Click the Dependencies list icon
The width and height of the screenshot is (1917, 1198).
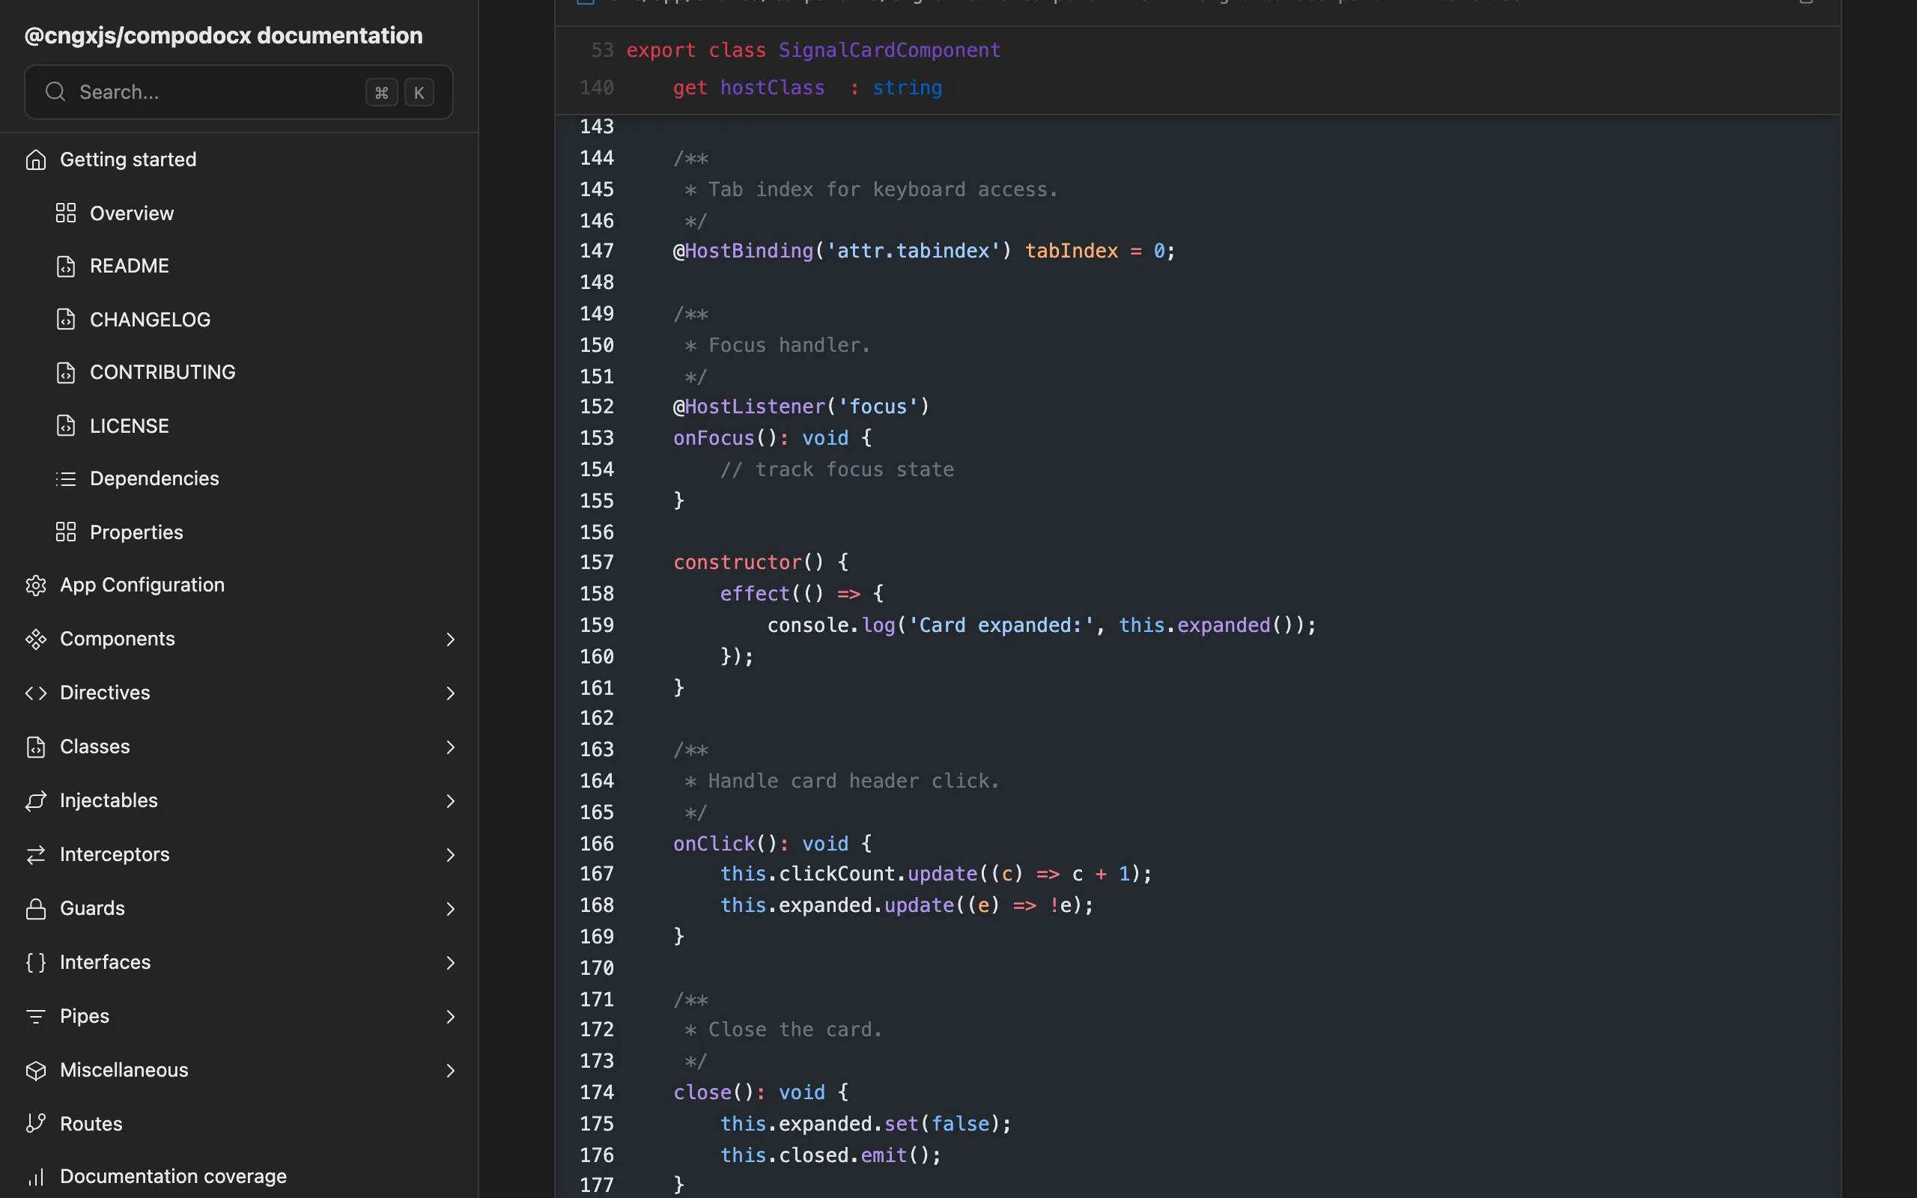(x=66, y=478)
